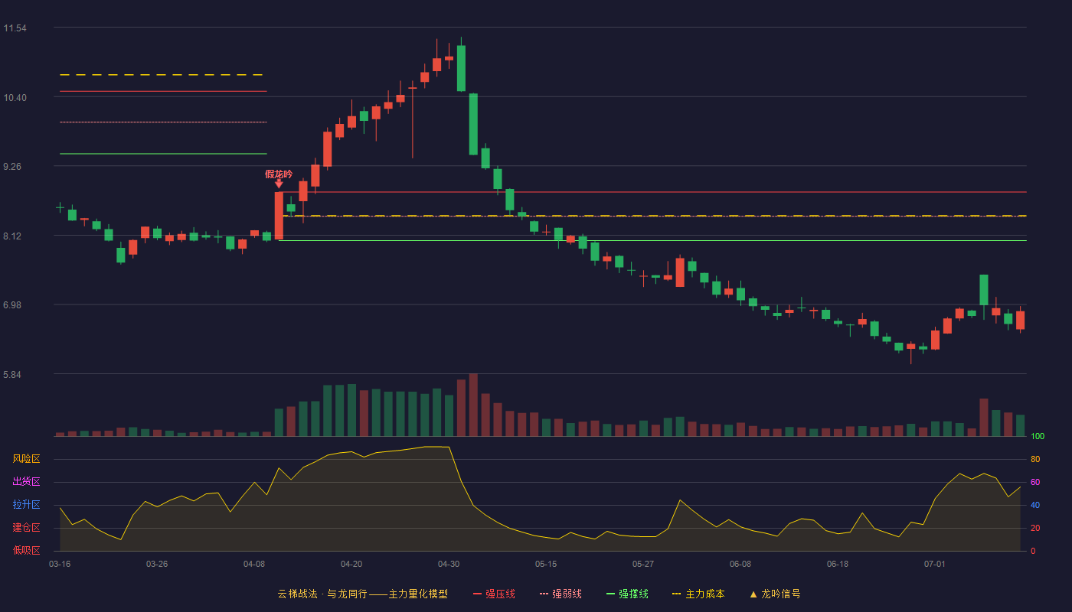Screen dimensions: 1072x612
Task: Select the 07-01 date label
Action: (x=935, y=564)
